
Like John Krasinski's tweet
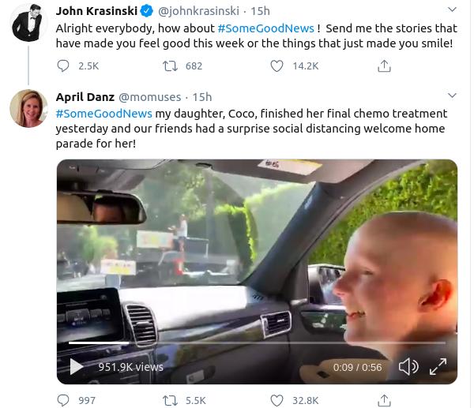tap(277, 66)
